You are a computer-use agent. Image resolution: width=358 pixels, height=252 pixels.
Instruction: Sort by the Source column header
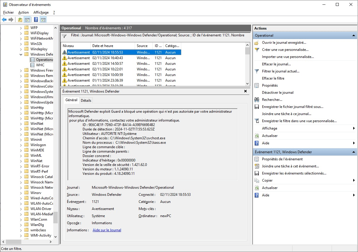click(144, 46)
